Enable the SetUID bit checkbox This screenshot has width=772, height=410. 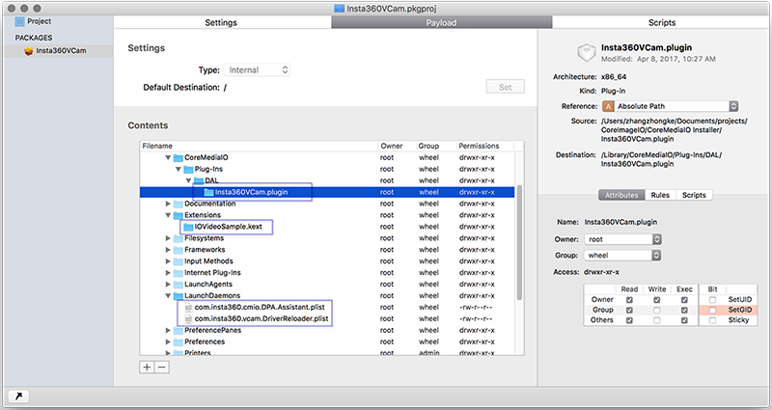click(x=712, y=300)
